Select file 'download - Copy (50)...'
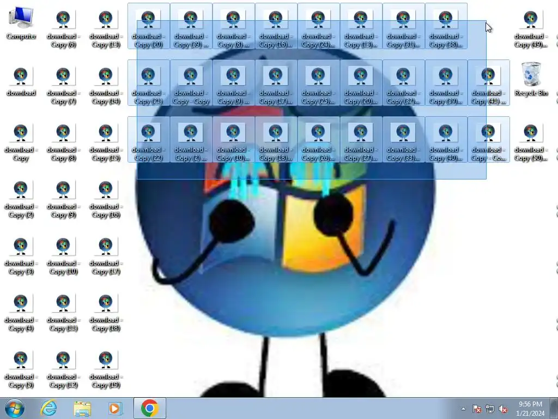The width and height of the screenshot is (558, 419). click(x=531, y=142)
